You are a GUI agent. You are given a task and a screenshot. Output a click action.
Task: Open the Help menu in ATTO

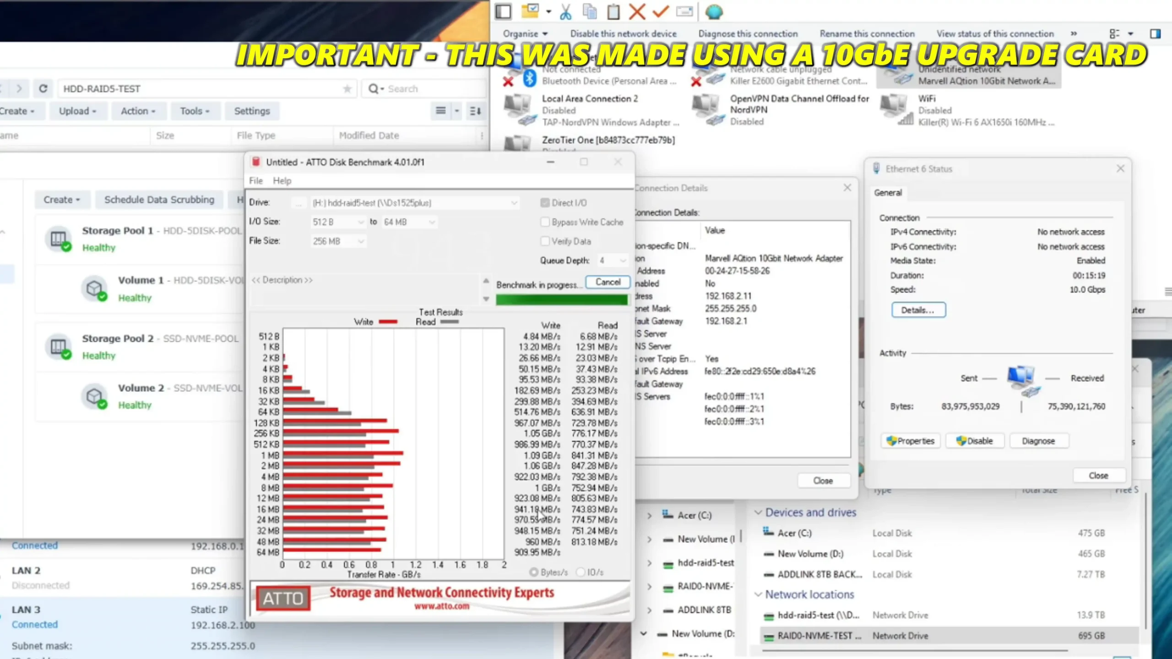[282, 181]
